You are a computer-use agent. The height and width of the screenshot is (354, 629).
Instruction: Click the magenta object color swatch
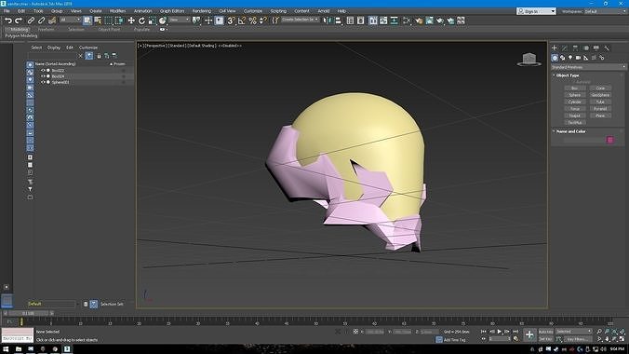(x=610, y=140)
